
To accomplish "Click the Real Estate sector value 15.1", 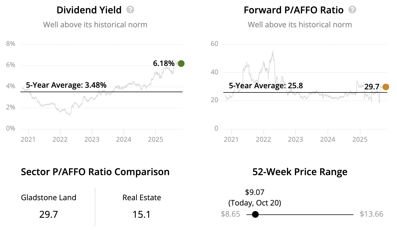I will coord(142,215).
